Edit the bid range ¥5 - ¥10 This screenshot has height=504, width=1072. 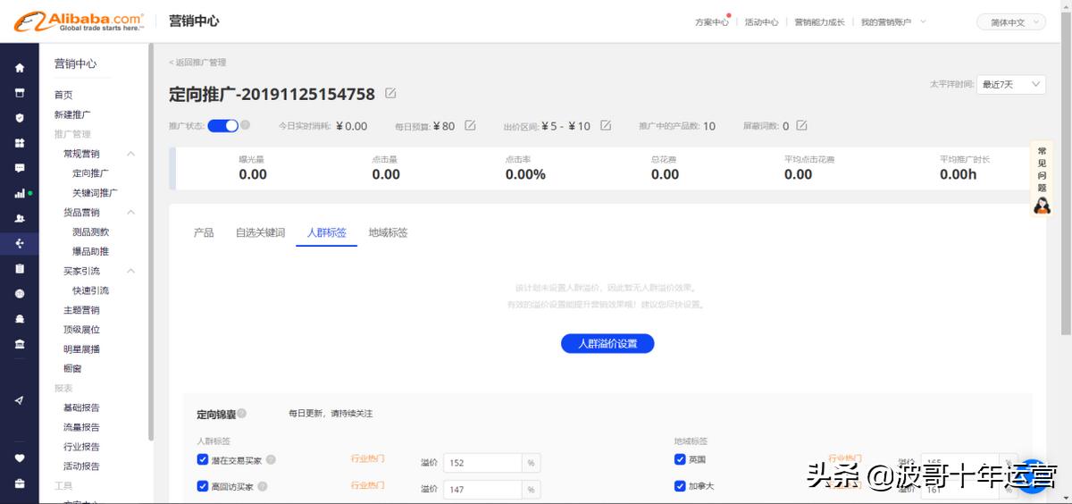[x=606, y=126]
